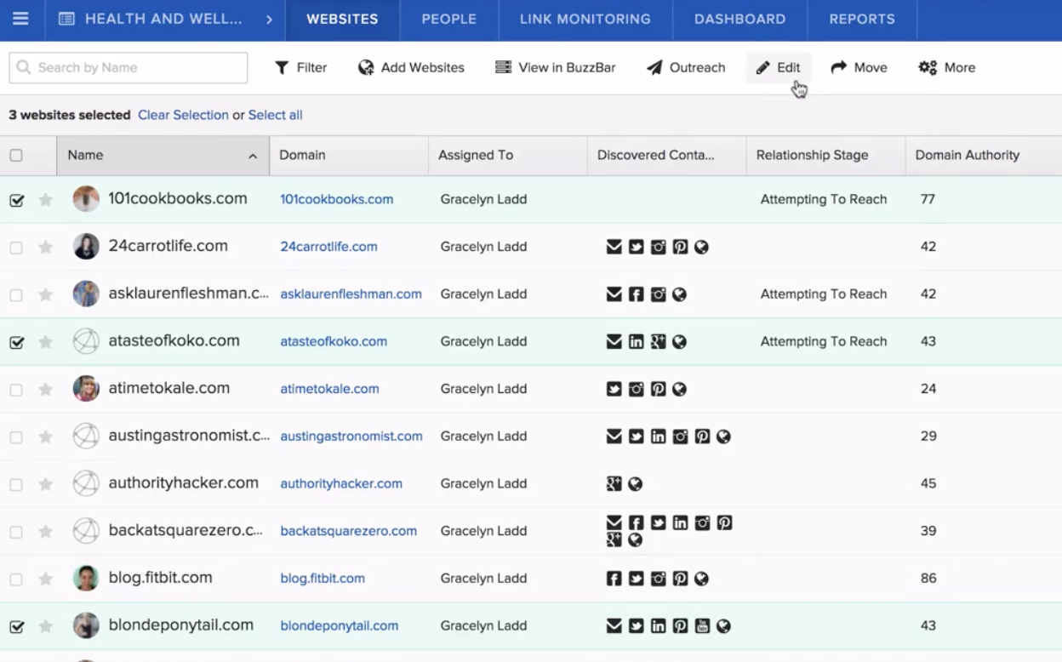Sort by the Name column arrow

pos(253,156)
